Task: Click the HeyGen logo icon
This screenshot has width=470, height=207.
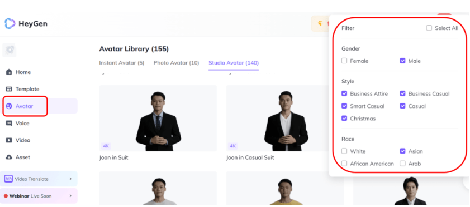Action: [x=10, y=23]
